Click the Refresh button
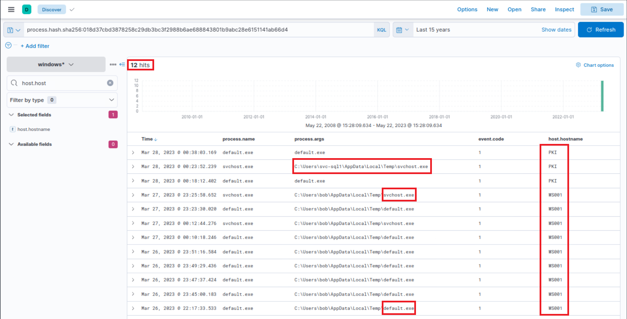The image size is (627, 319). [601, 29]
